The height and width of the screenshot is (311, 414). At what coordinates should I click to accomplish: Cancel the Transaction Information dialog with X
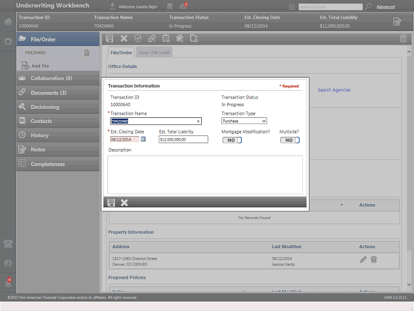124,203
